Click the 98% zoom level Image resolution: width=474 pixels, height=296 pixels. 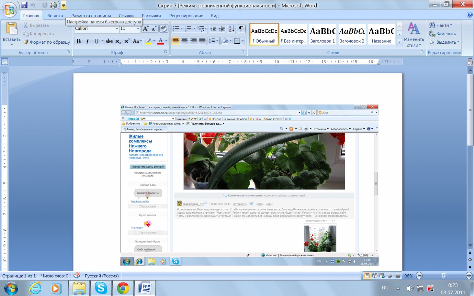(x=409, y=276)
